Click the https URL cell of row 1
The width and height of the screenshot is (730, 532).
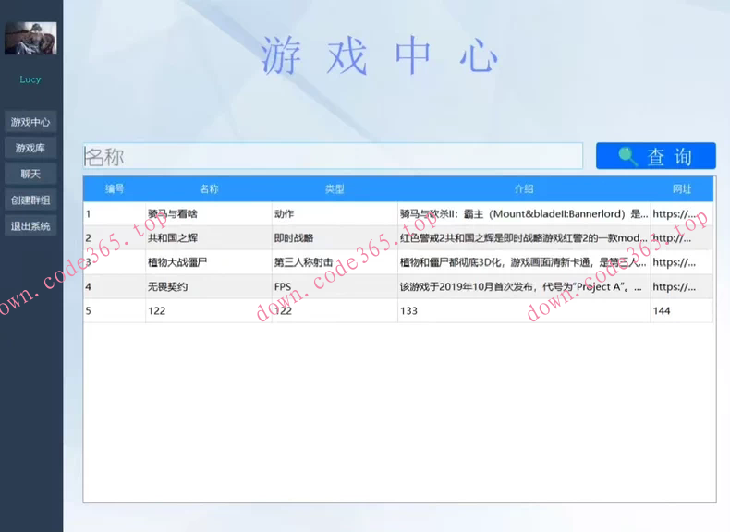tap(682, 214)
